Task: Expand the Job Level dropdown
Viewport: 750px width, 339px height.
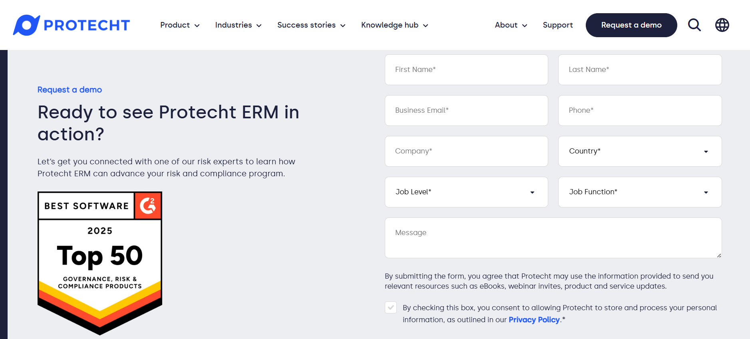Action: 466,192
